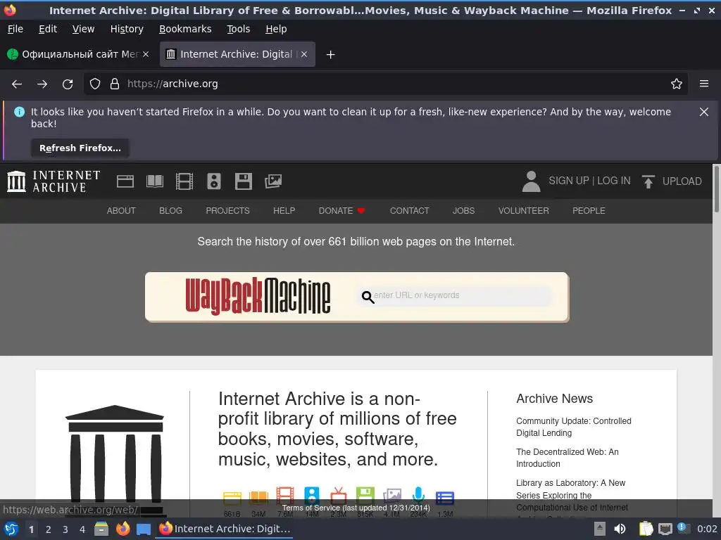The height and width of the screenshot is (540, 721).
Task: Open the BLOG link
Action: click(x=170, y=211)
